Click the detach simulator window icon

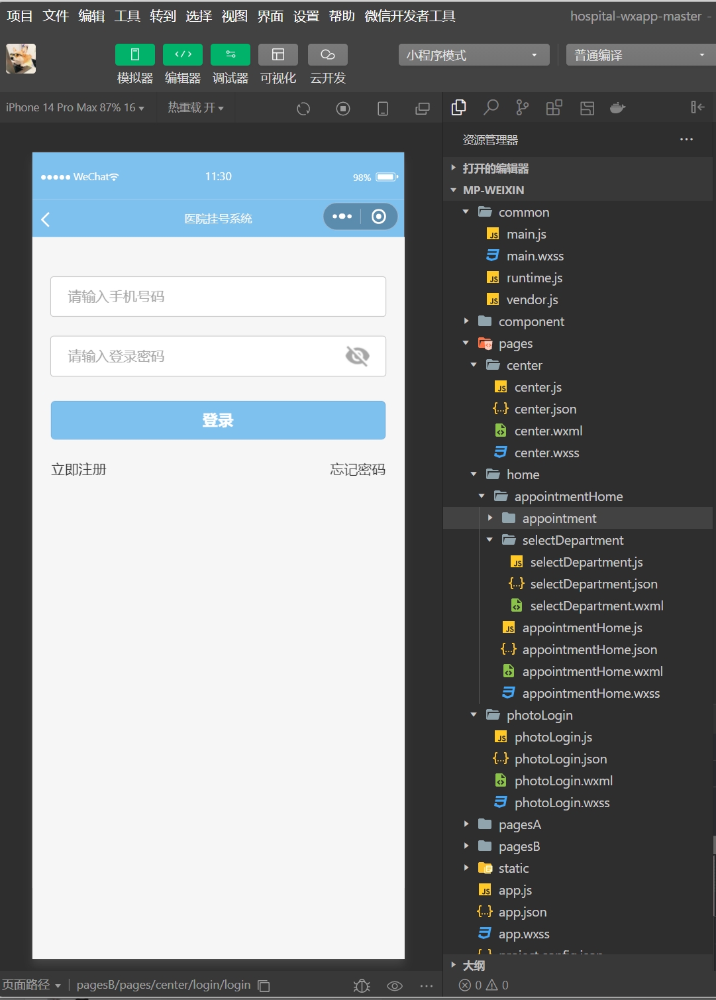coord(423,109)
